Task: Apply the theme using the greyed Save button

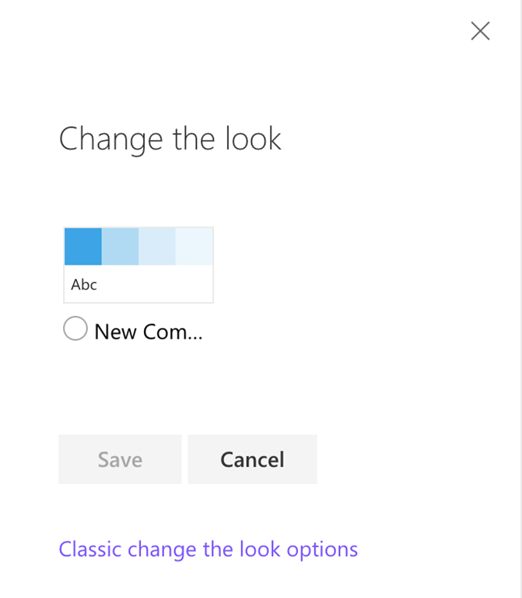Action: [120, 459]
